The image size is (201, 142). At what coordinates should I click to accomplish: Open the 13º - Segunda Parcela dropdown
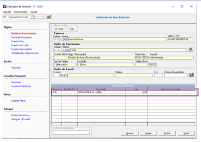32,17
